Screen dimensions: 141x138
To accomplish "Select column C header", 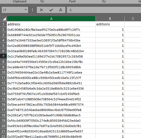I will tap(133, 19).
